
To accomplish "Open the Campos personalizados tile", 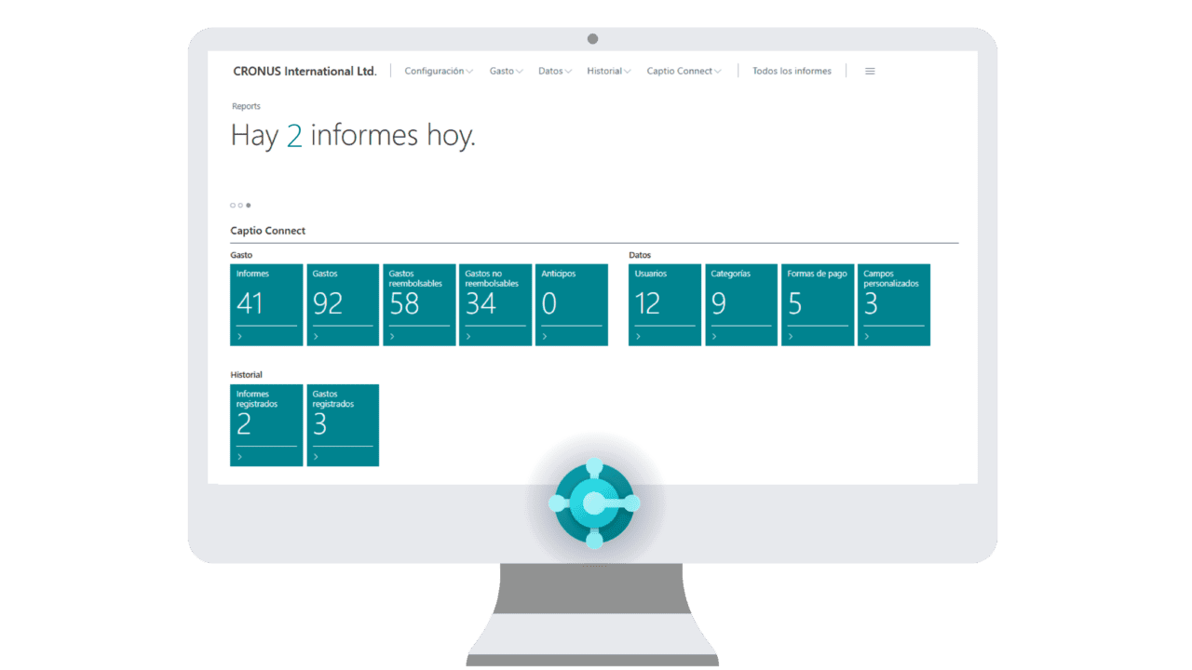I will click(894, 304).
